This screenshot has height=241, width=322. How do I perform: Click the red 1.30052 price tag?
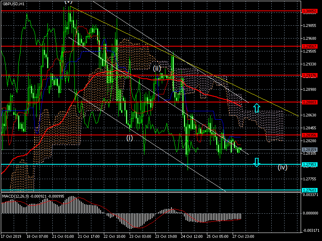(309, 11)
